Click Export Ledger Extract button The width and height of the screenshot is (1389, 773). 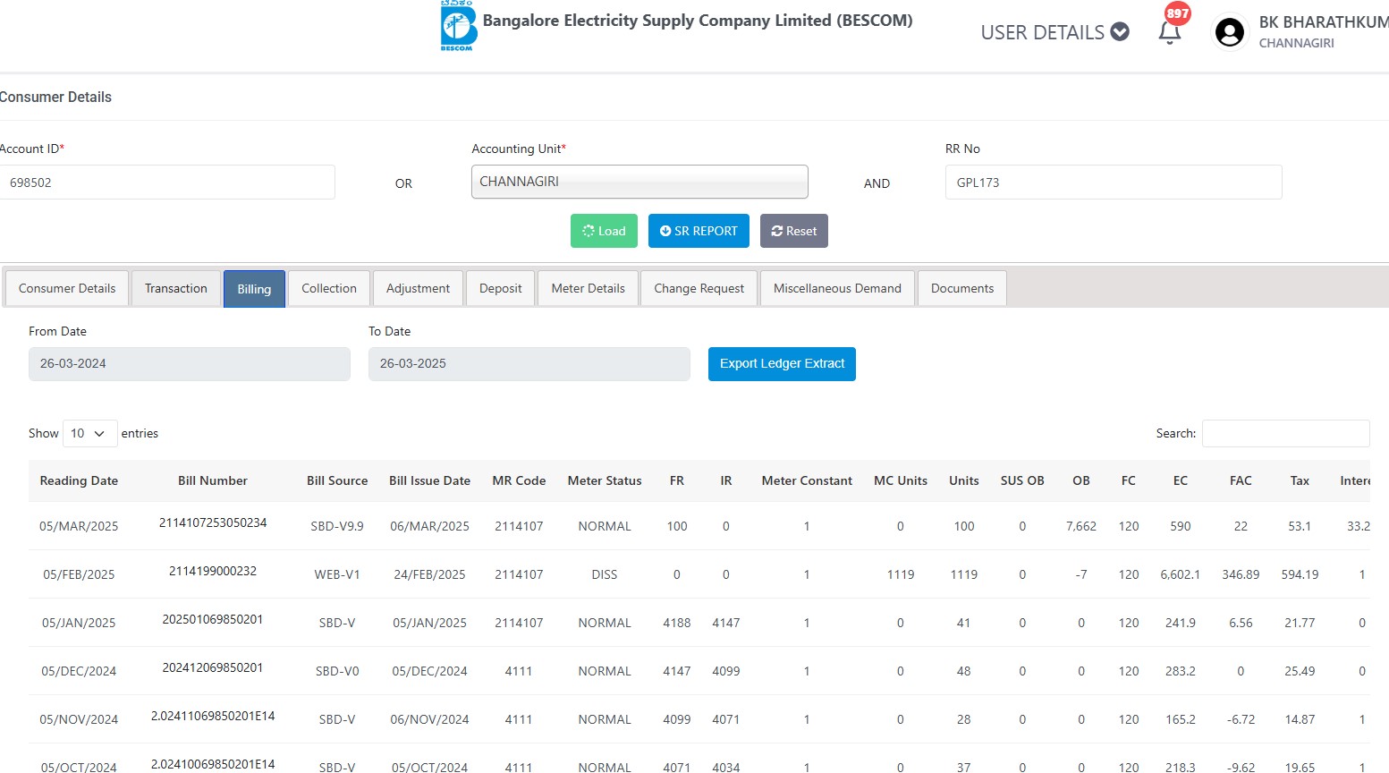(x=782, y=364)
